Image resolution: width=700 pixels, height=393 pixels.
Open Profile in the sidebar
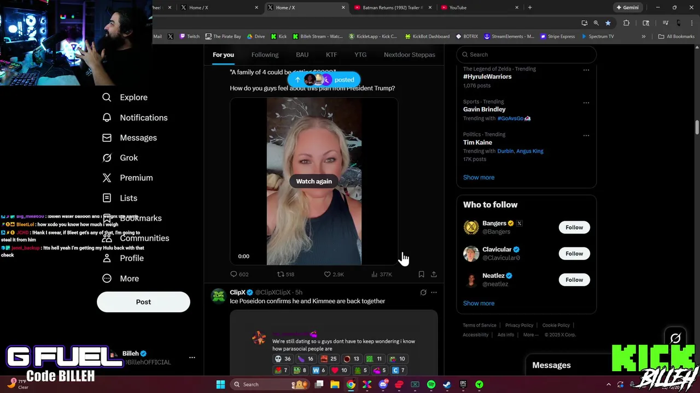122,258
